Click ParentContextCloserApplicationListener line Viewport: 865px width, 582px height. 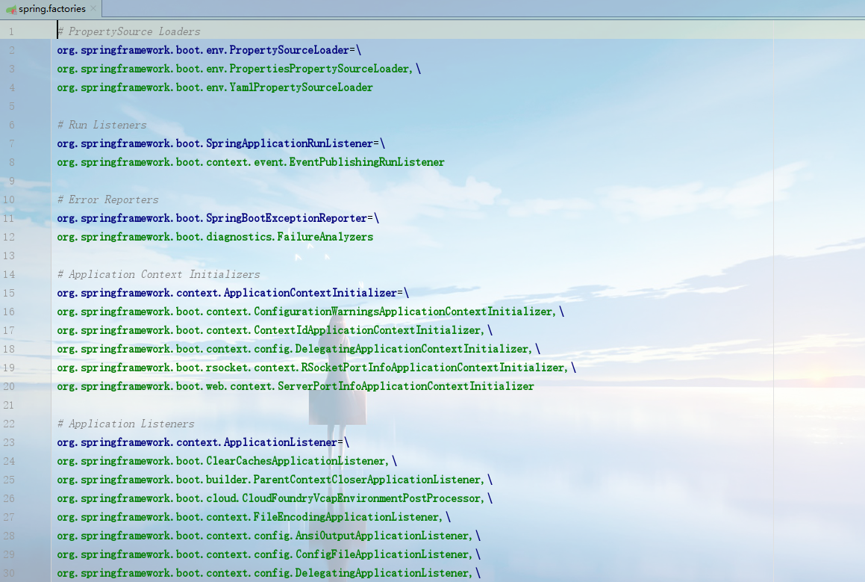coord(275,480)
